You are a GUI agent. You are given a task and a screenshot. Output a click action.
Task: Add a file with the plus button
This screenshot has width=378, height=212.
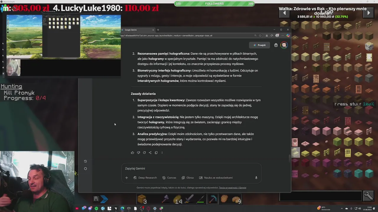[126, 178]
